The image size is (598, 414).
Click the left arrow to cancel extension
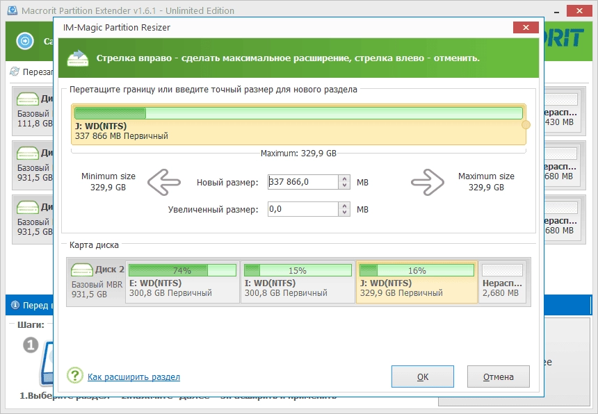point(164,182)
